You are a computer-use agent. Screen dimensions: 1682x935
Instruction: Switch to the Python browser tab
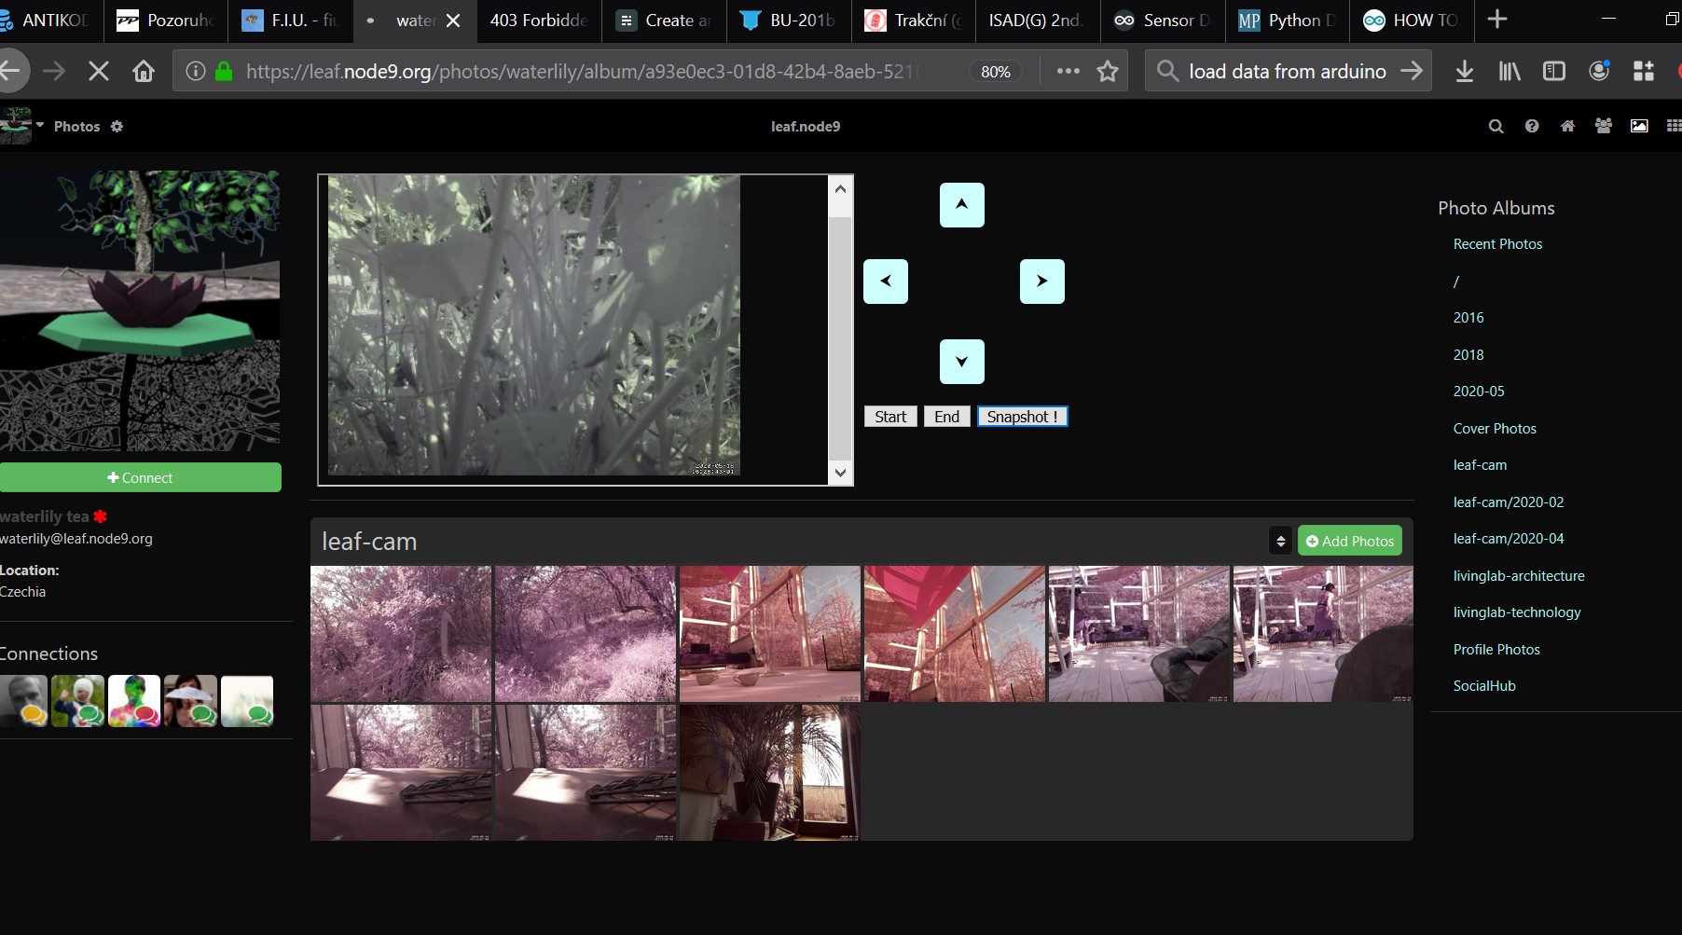click(x=1287, y=21)
